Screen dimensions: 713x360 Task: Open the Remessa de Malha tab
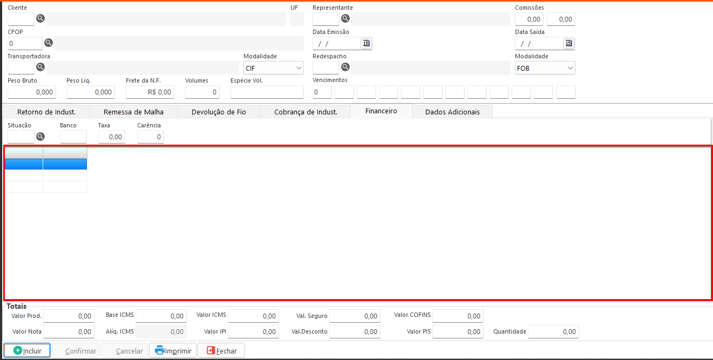pyautogui.click(x=133, y=112)
